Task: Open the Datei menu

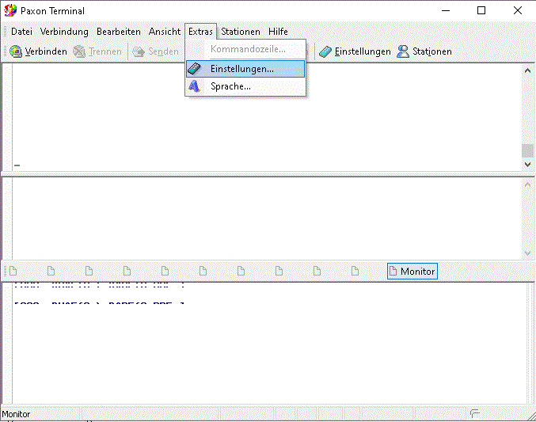Action: pyautogui.click(x=21, y=32)
